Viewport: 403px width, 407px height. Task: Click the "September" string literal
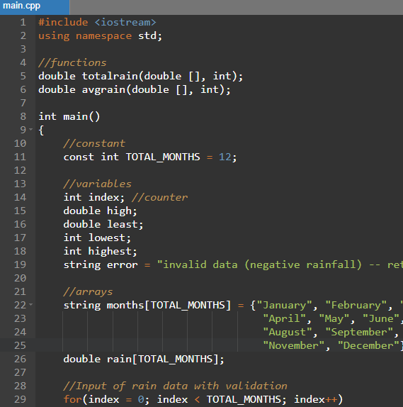point(359,333)
